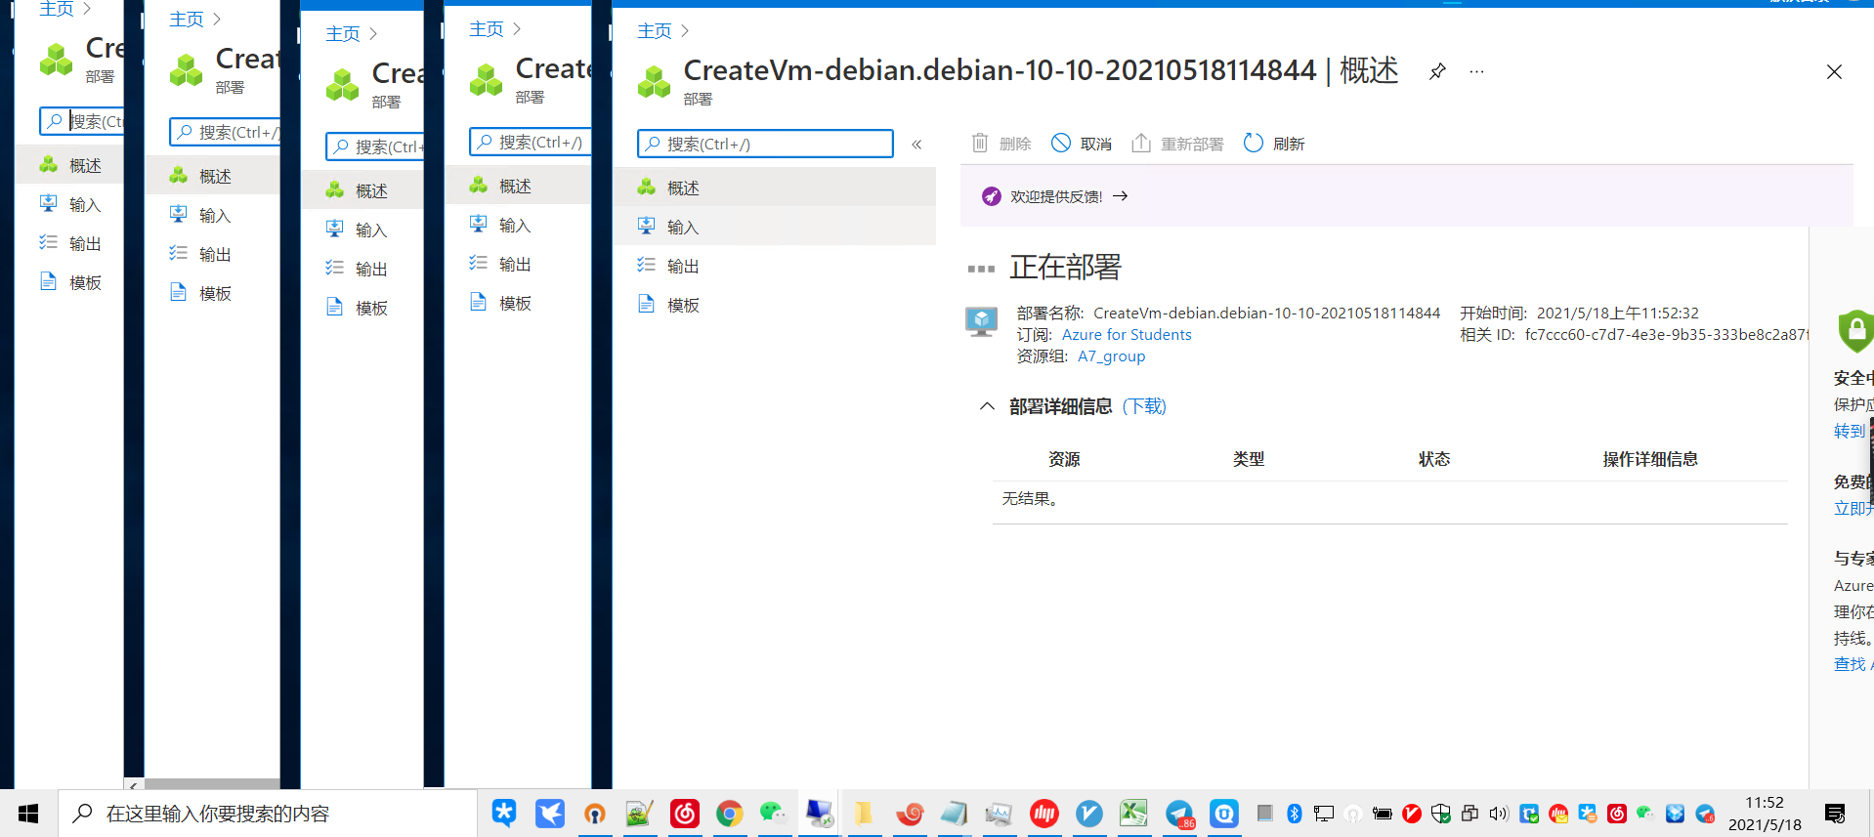
Task: Open the Azure for Students subscription link
Action: coord(1126,335)
